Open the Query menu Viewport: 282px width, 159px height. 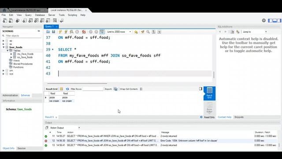(x=28, y=15)
